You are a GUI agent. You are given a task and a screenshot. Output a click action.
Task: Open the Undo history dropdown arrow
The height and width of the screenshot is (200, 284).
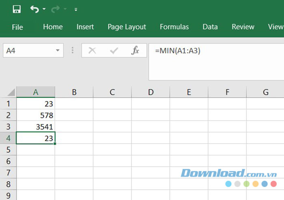click(x=44, y=9)
